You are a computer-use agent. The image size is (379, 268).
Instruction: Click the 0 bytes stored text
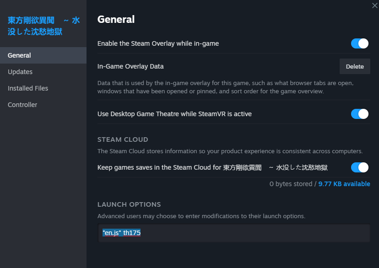click(290, 184)
